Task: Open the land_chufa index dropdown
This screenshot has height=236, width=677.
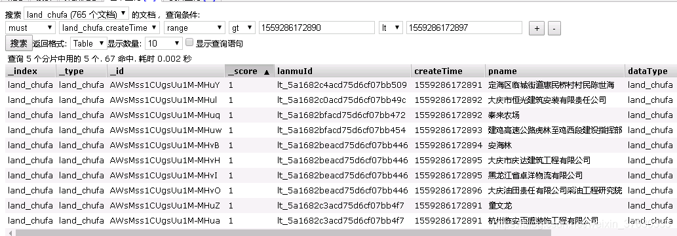Action: pos(76,14)
